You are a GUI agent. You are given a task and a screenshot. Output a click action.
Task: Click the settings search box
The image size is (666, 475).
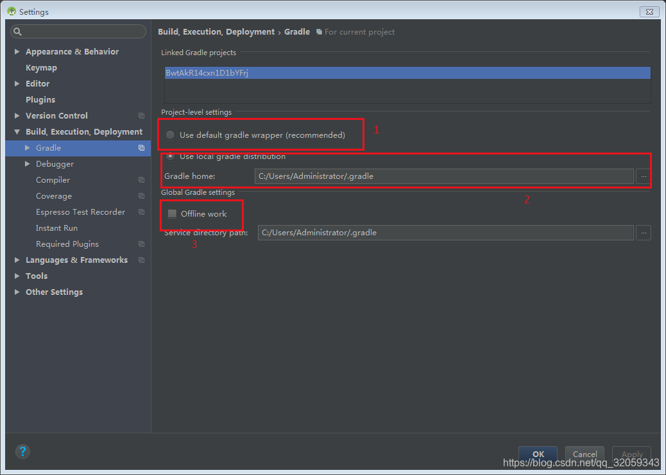(x=78, y=31)
